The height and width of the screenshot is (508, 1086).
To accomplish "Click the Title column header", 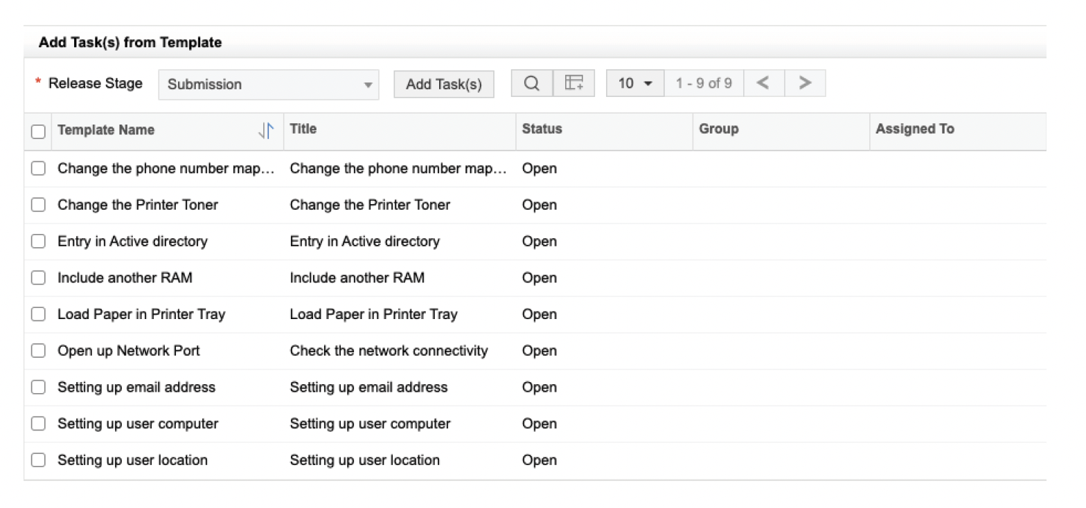I will point(303,129).
